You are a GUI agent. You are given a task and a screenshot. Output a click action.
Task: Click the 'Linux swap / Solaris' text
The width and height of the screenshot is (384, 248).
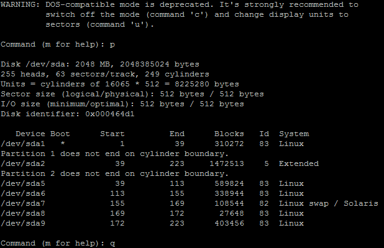point(329,203)
